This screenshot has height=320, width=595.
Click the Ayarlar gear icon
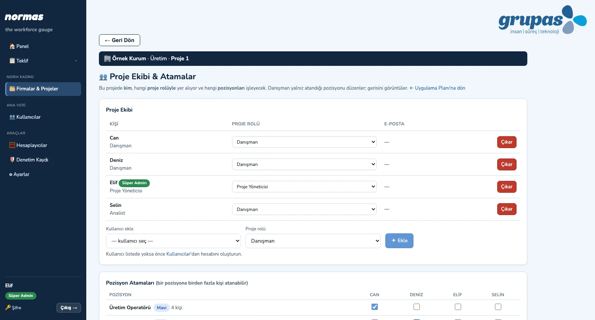coord(11,175)
